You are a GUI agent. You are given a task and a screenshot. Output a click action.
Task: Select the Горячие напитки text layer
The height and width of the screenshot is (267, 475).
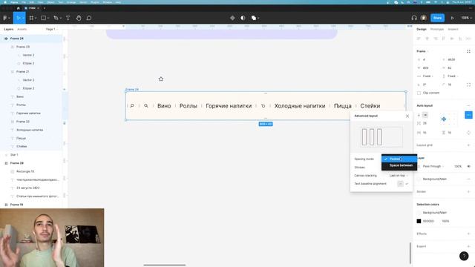(x=28, y=113)
